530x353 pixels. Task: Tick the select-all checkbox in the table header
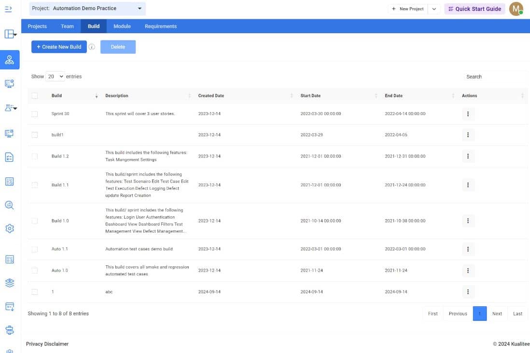[34, 96]
